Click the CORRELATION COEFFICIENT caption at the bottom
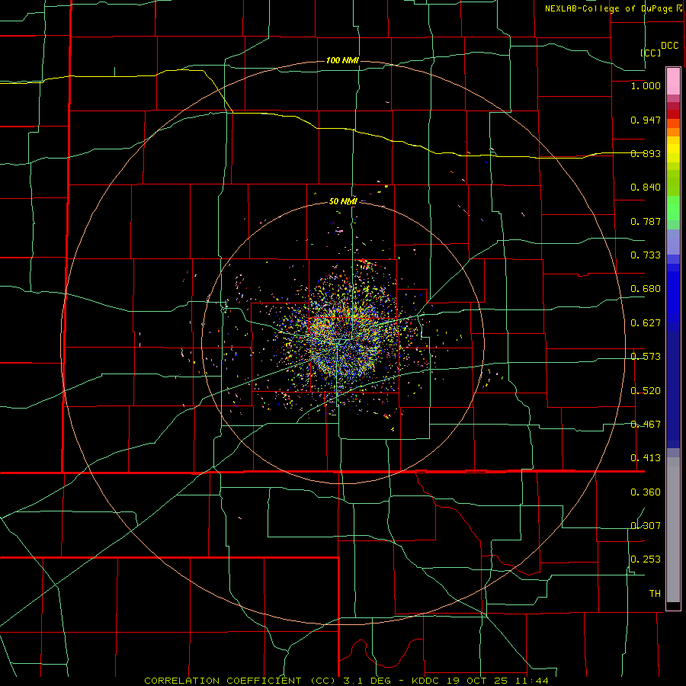The image size is (686, 686). point(240,681)
